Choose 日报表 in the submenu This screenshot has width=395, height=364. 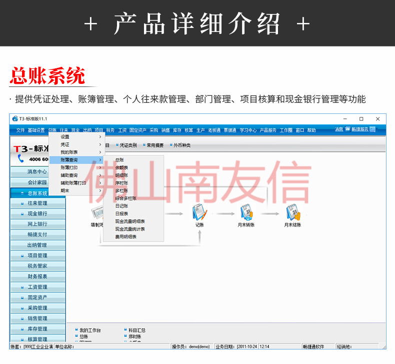coord(133,214)
